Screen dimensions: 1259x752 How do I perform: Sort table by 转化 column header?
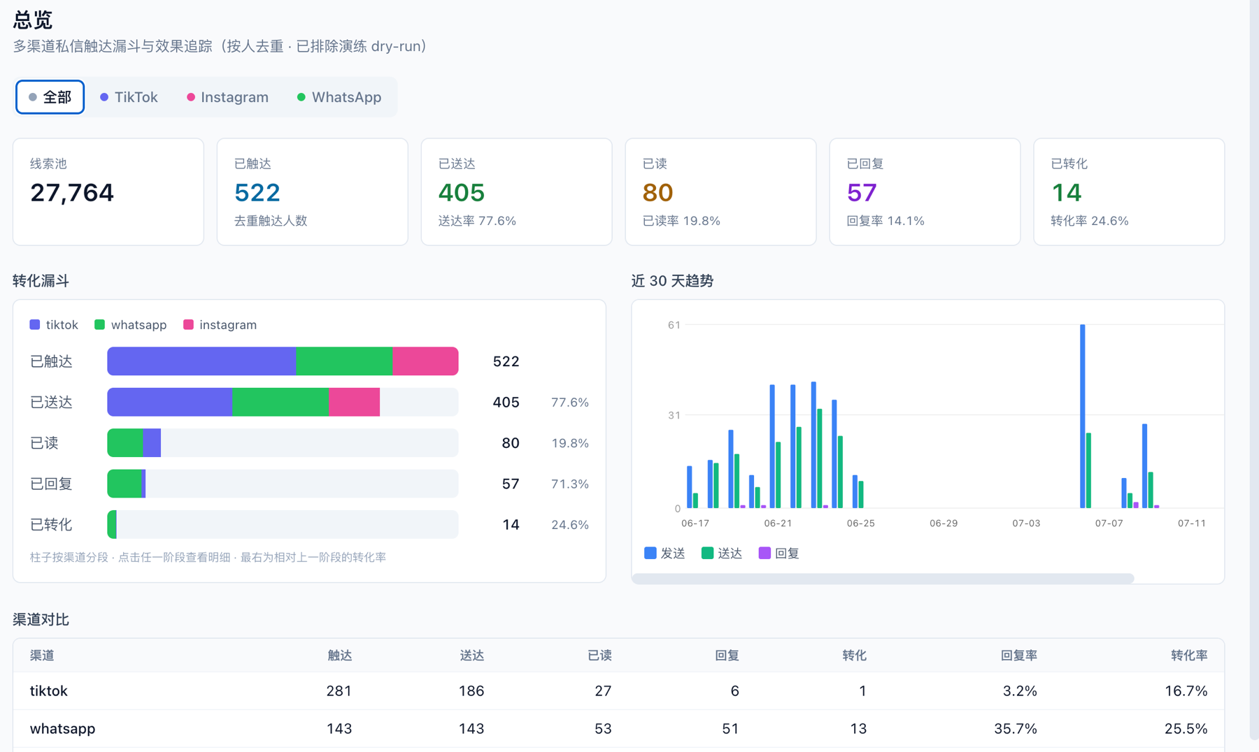[x=855, y=656]
